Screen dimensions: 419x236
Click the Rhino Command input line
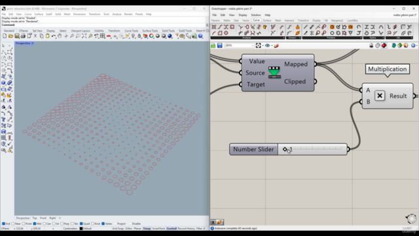104,25
